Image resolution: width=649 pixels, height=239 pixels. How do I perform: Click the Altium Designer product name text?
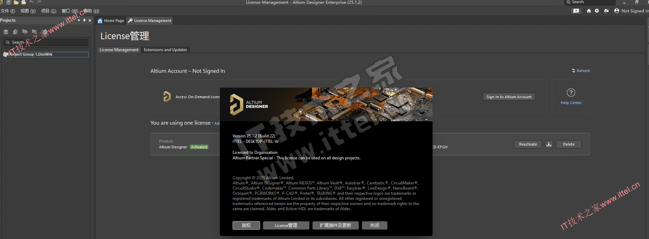click(173, 147)
